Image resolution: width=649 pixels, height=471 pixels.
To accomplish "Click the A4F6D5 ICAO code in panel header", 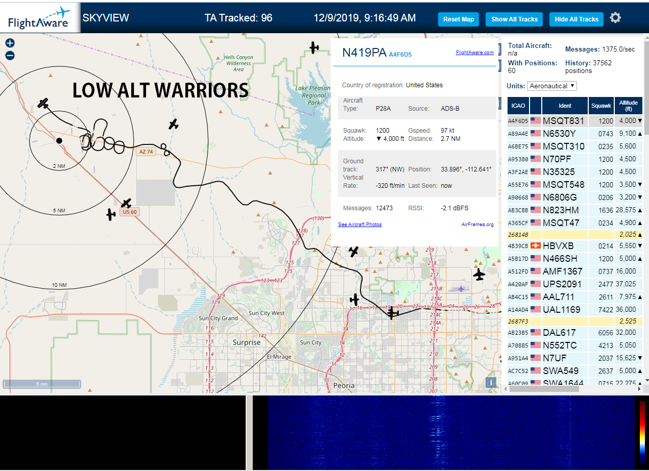I will click(400, 54).
